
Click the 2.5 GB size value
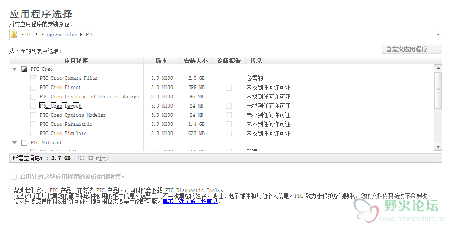(196, 78)
